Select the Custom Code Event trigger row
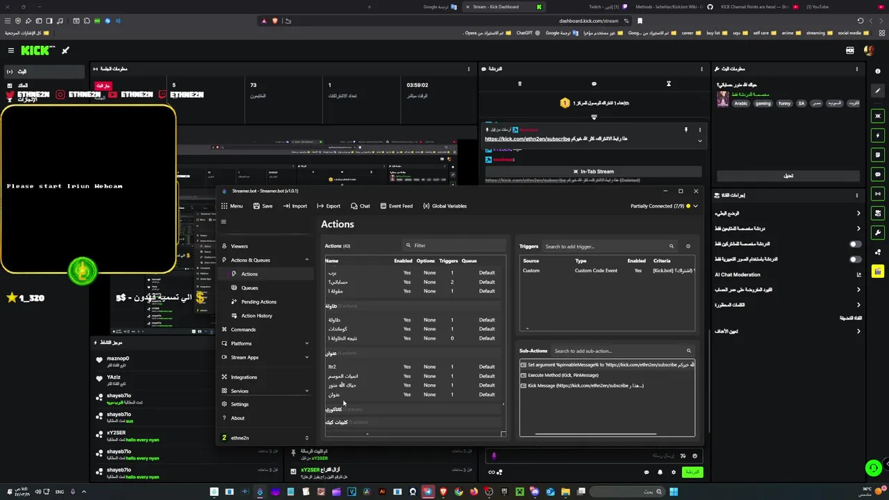 click(x=607, y=270)
